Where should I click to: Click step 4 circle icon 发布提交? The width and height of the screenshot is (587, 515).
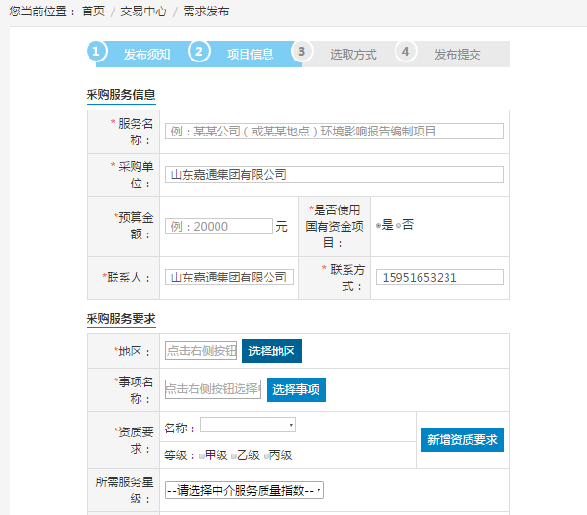[406, 52]
